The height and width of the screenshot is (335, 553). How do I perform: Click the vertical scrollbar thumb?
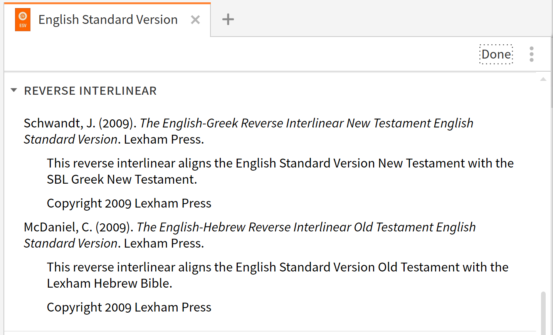click(543, 313)
